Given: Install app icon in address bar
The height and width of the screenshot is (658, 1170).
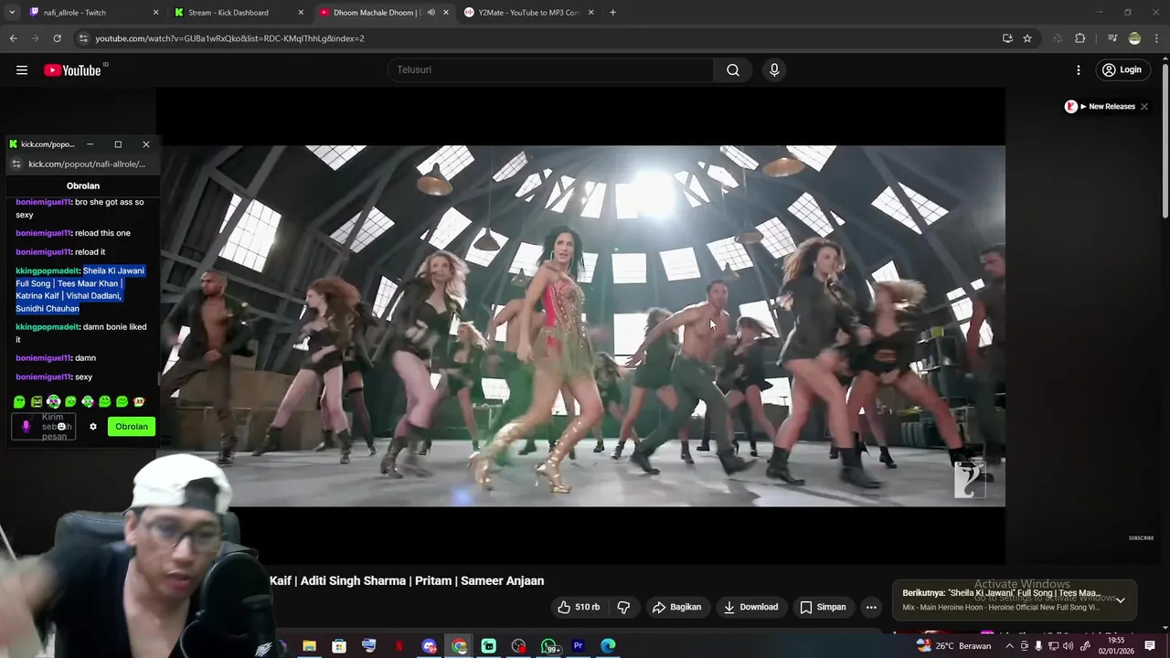Looking at the screenshot, I should 1007,38.
